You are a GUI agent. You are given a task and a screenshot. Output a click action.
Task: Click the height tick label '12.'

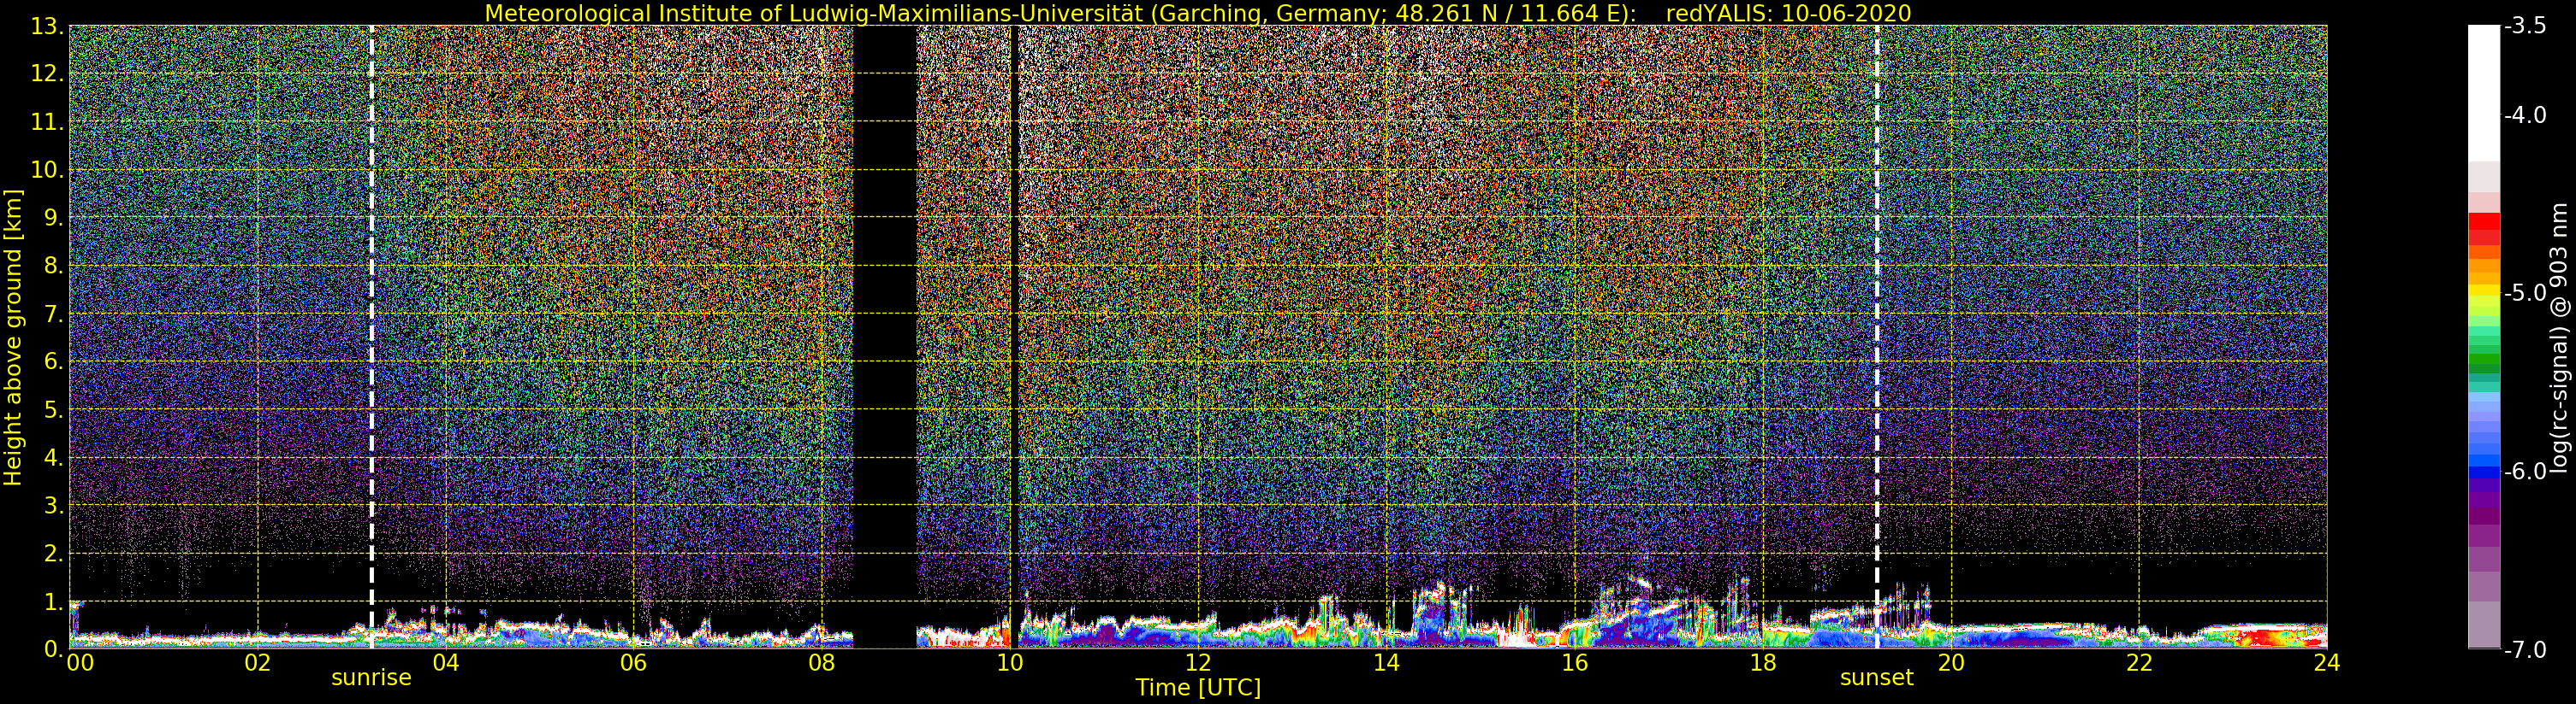click(48, 73)
